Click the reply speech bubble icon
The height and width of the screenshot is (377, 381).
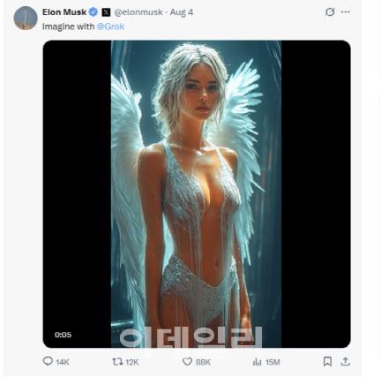pos(48,361)
